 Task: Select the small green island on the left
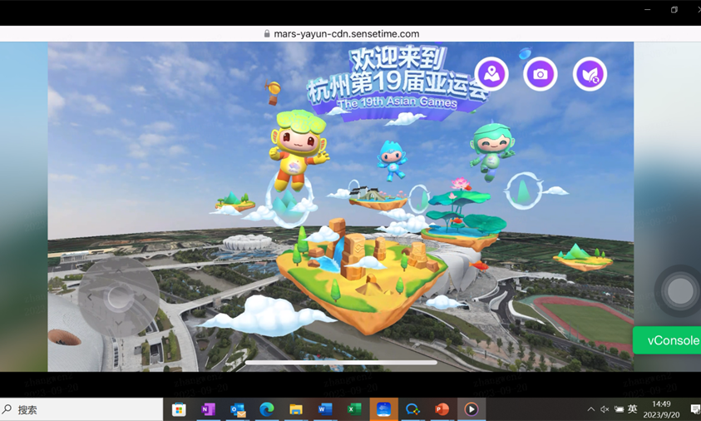coord(234,202)
